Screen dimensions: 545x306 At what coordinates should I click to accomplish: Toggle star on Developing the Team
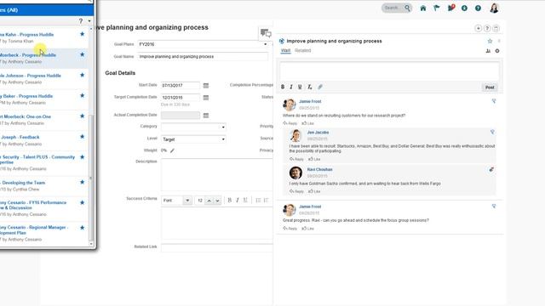coord(82,182)
